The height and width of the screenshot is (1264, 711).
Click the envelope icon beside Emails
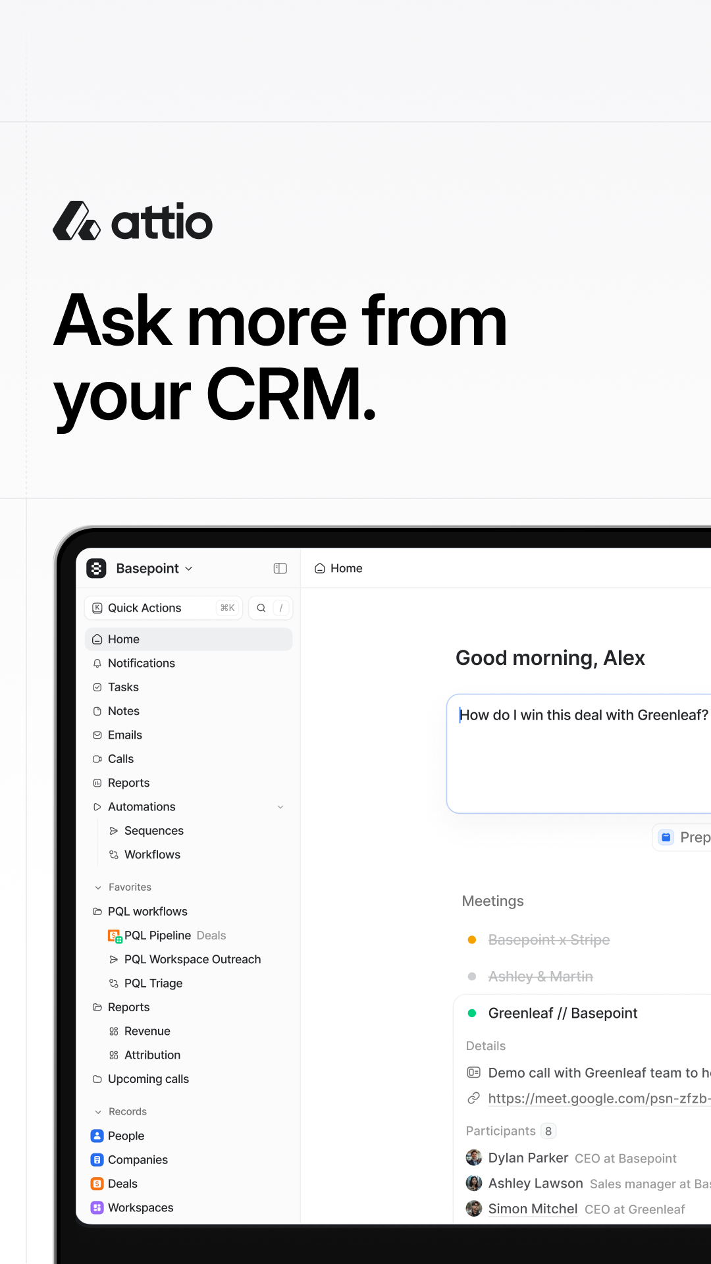[x=97, y=735]
